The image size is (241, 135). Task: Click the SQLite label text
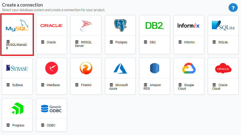coord(223,42)
